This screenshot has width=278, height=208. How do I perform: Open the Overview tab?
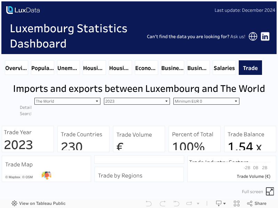tap(16, 68)
